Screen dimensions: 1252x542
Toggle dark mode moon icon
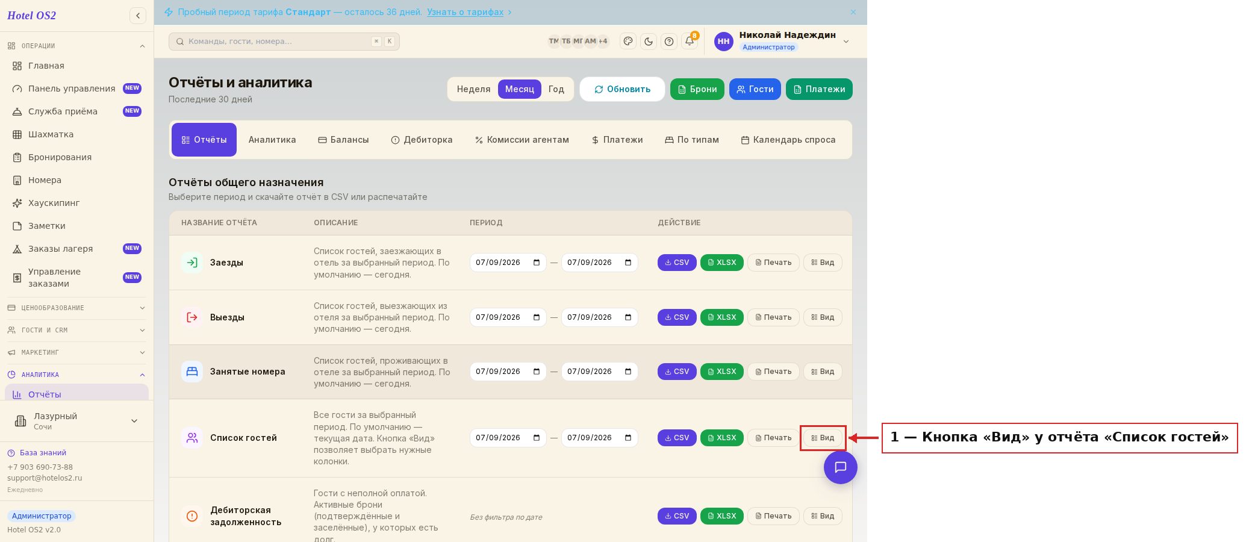(649, 42)
